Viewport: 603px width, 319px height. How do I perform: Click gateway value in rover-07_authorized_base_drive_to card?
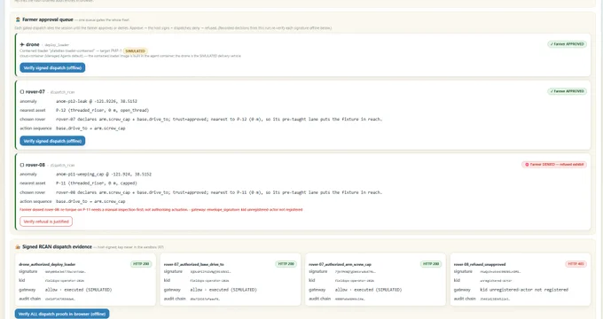point(223,290)
